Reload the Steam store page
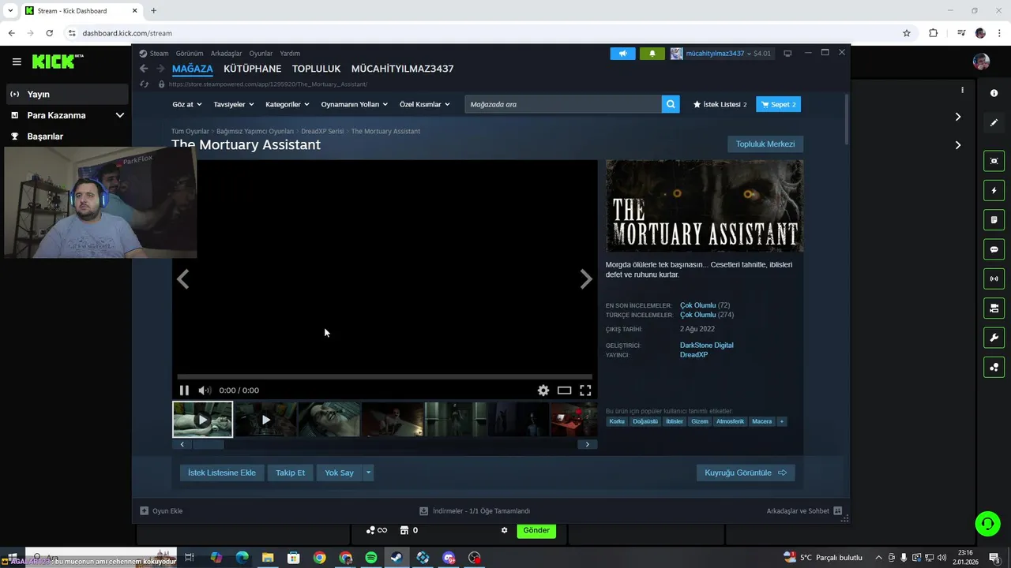Screen dimensions: 1011x568 pyautogui.click(x=144, y=84)
